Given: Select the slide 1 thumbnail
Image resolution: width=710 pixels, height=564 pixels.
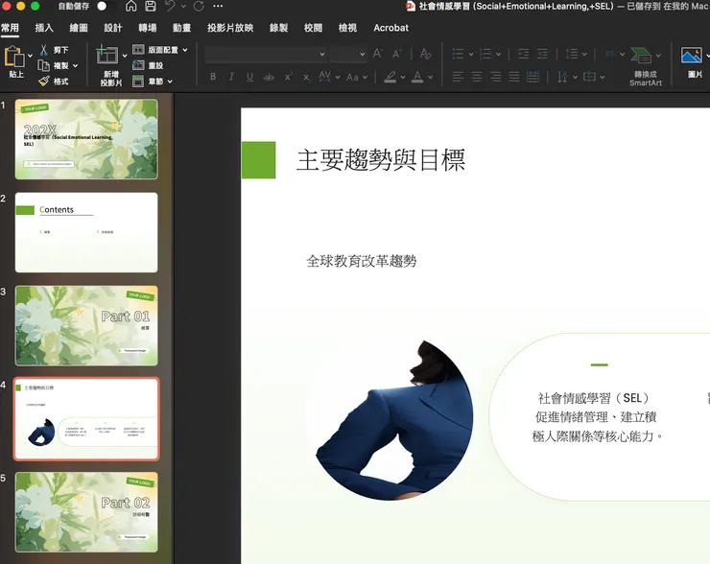Looking at the screenshot, I should pyautogui.click(x=86, y=139).
